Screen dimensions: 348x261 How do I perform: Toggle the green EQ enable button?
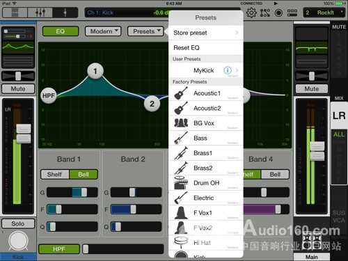point(61,31)
